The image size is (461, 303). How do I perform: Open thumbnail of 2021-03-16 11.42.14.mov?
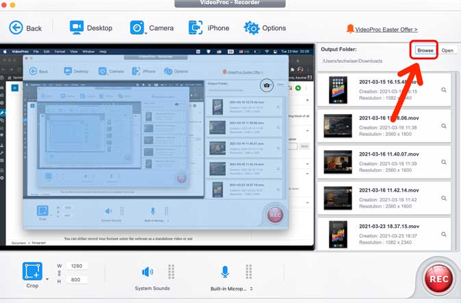(338, 198)
